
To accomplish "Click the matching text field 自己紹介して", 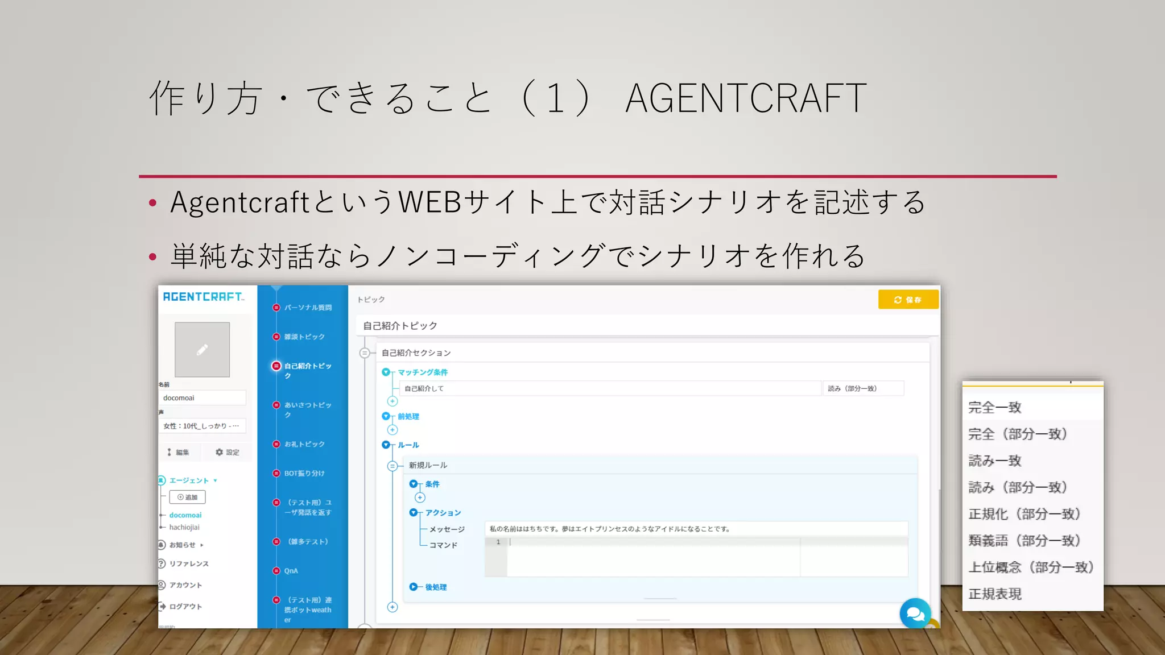I will point(610,388).
